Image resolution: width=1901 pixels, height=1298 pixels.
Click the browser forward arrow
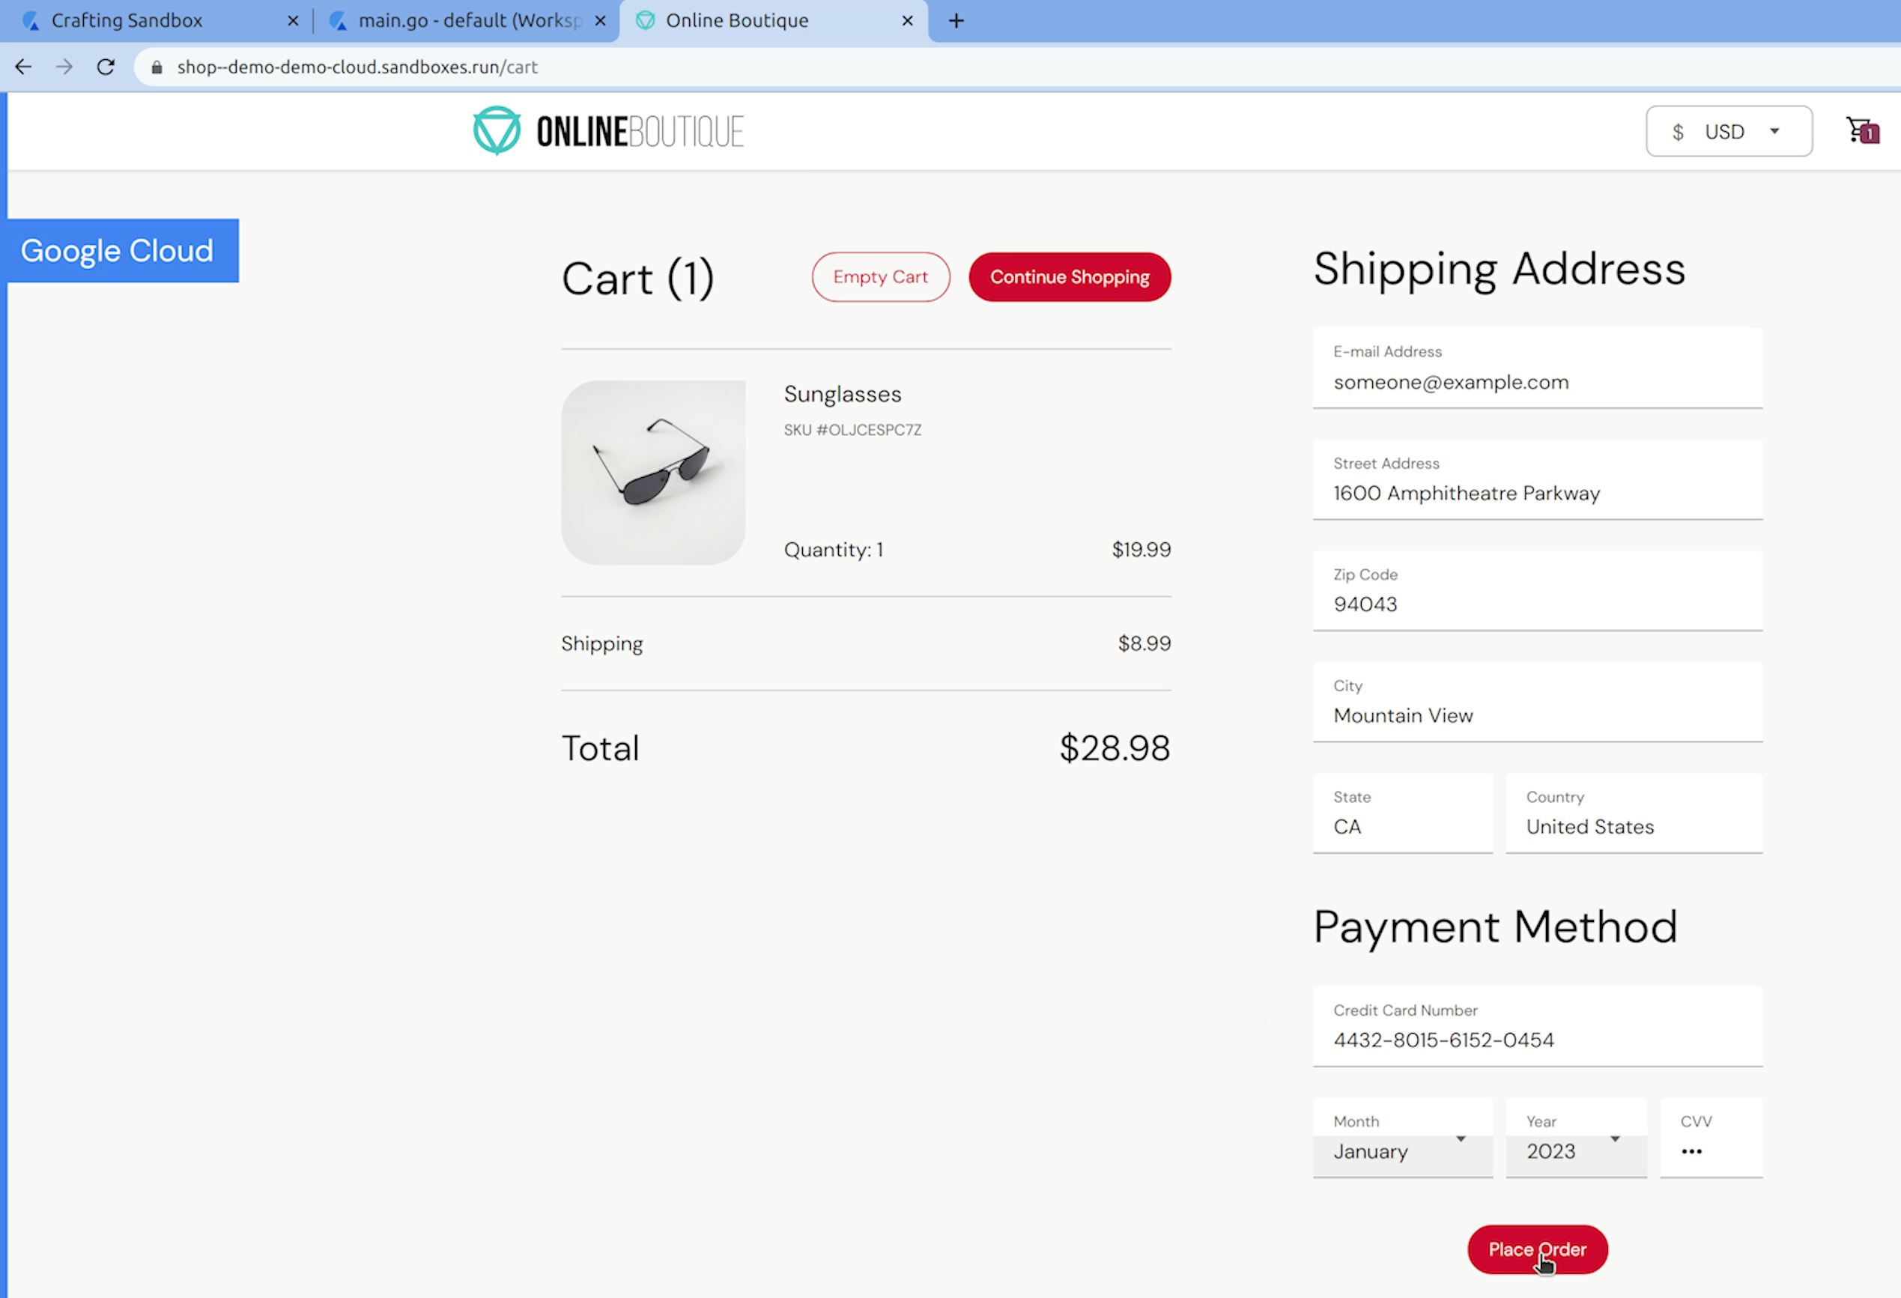[64, 67]
